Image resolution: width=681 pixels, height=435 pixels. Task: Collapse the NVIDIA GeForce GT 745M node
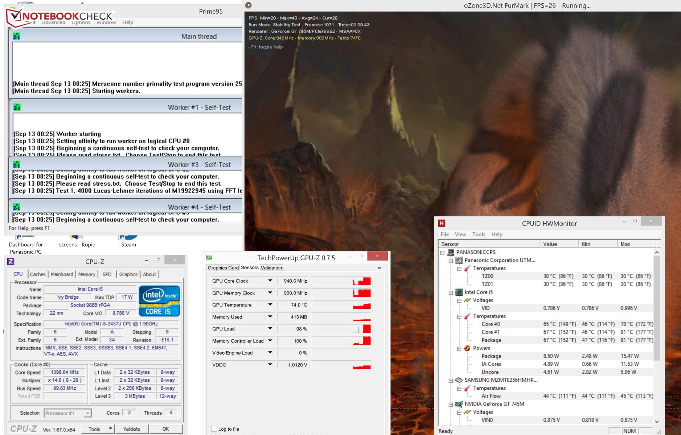451,405
